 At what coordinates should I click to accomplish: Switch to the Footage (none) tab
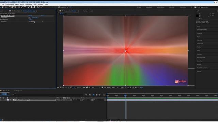click(88, 11)
